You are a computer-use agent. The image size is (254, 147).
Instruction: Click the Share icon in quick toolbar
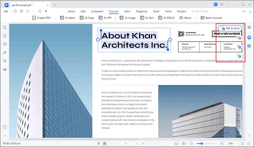pos(40,11)
